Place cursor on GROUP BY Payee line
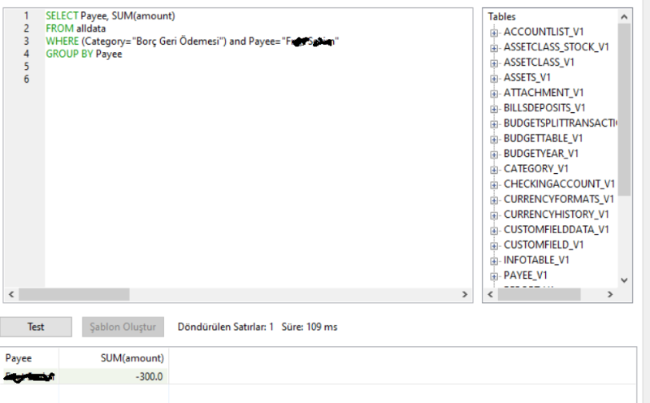 [x=84, y=54]
